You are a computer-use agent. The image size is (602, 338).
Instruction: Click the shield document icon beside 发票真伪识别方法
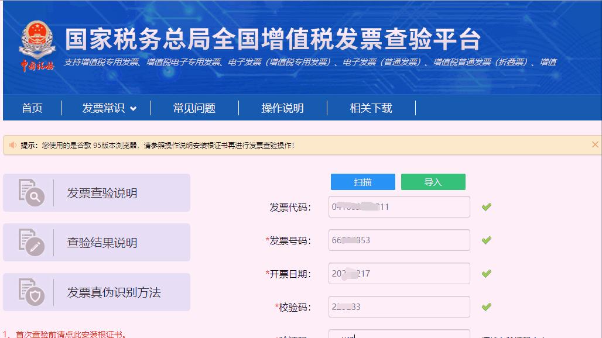(x=33, y=291)
